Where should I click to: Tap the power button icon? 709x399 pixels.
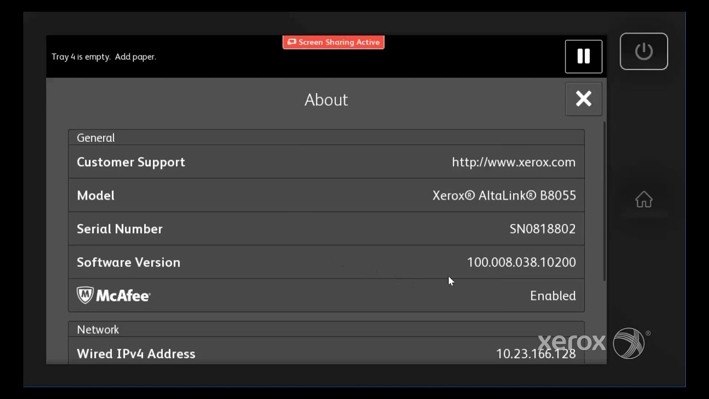coord(644,52)
